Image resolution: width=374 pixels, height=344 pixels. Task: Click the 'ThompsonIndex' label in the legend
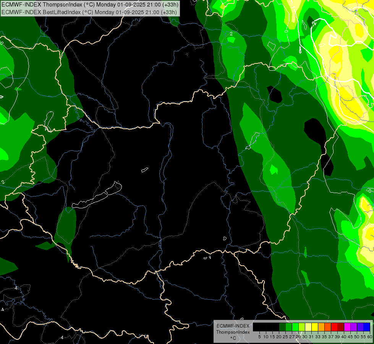[x=233, y=332]
